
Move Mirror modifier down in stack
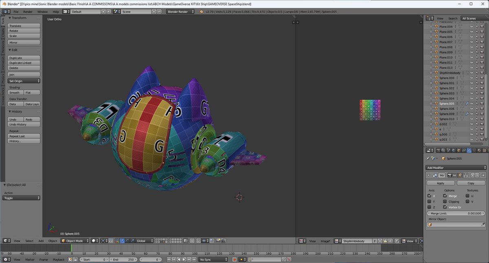point(477,175)
